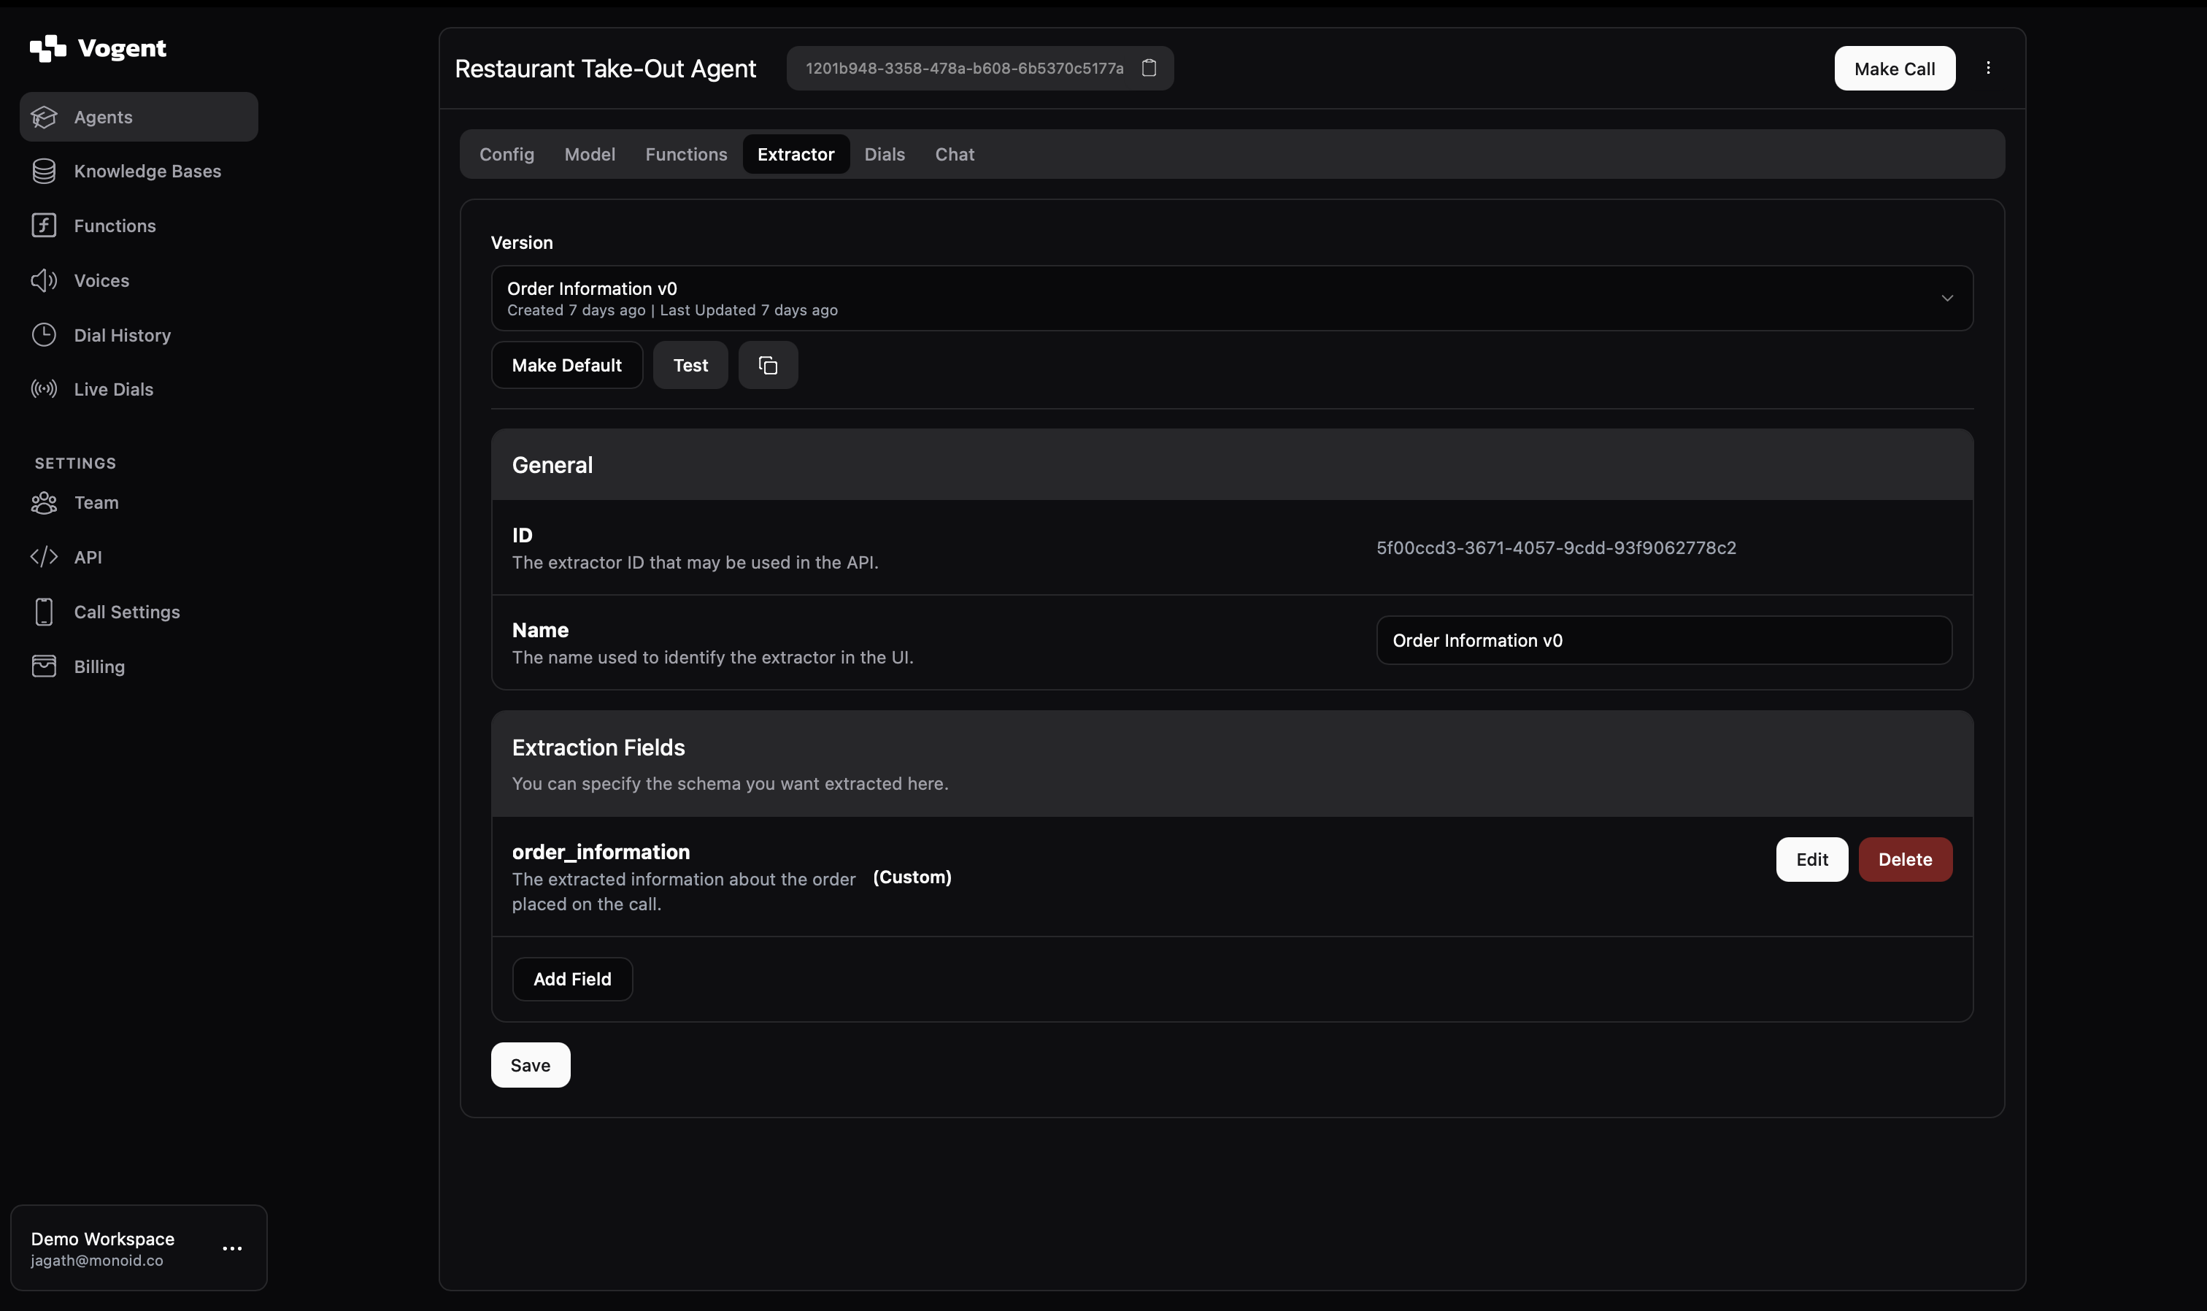Open the Billing sidebar icon
2207x1311 pixels.
(x=45, y=666)
